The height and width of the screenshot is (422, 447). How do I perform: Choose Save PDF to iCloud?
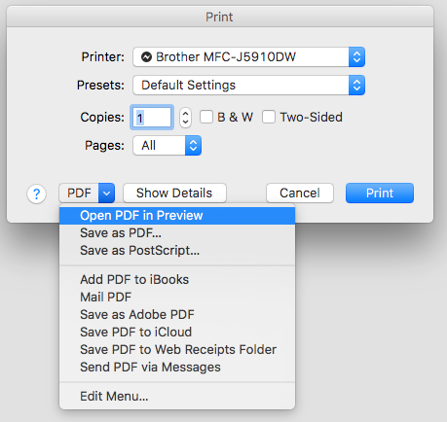point(177,332)
